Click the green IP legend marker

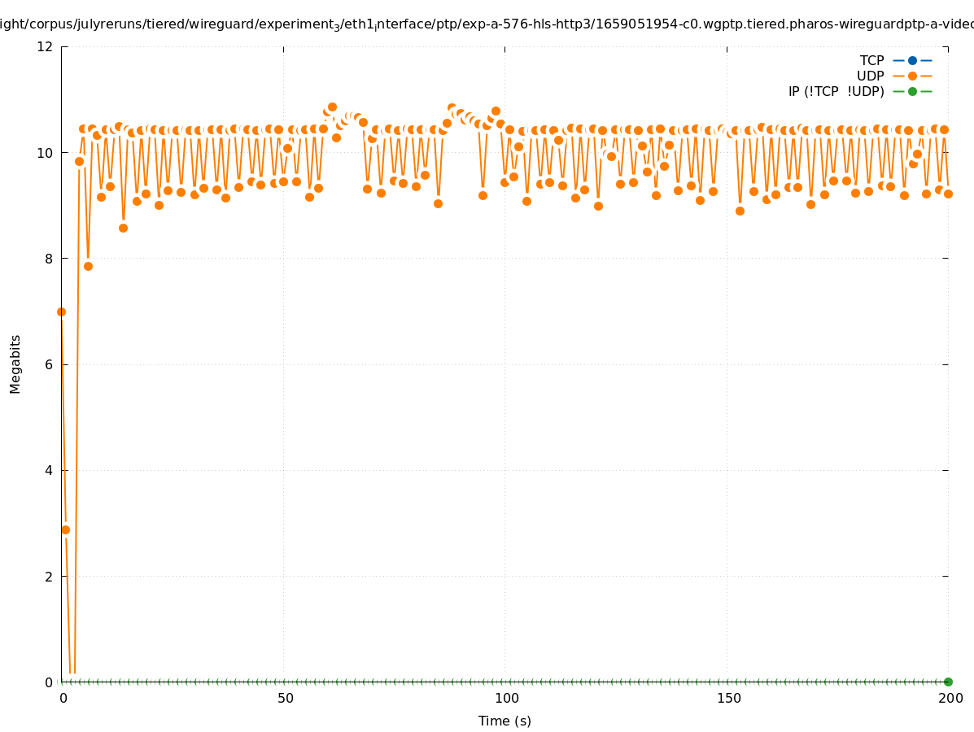(x=912, y=91)
